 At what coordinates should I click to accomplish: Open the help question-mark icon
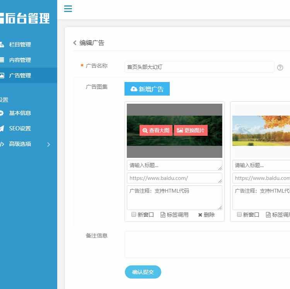pos(280,68)
